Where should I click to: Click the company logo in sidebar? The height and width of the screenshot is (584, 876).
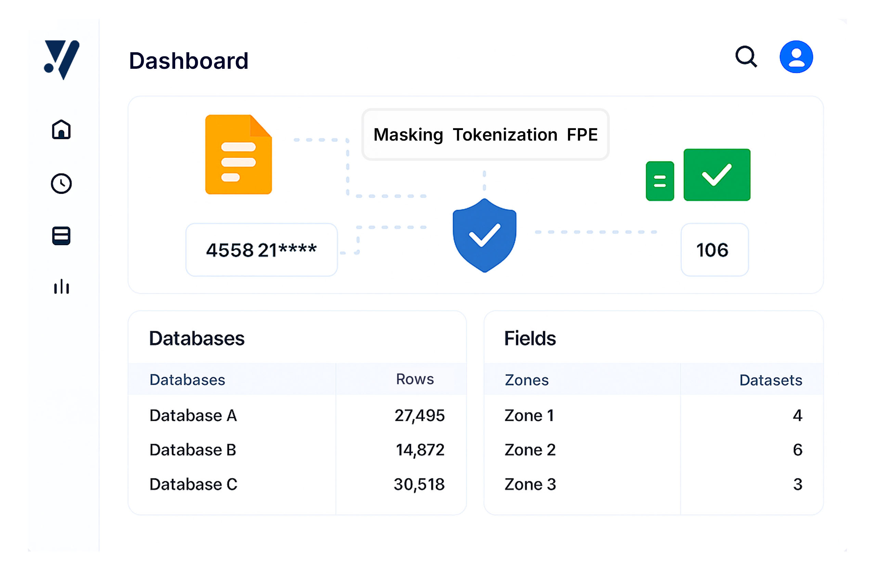[62, 60]
